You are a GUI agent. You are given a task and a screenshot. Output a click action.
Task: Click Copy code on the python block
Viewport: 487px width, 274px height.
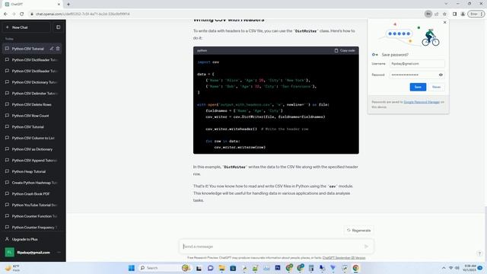pyautogui.click(x=345, y=50)
